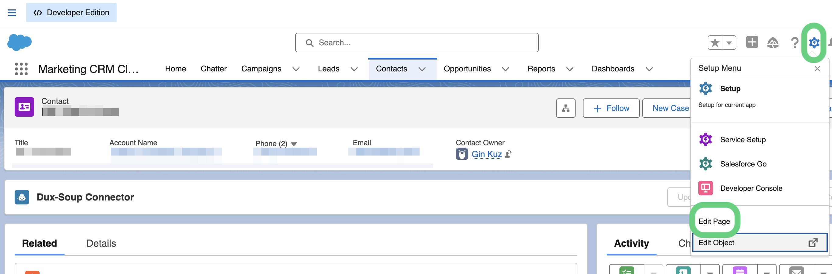Open the Chatter tab
Viewport: 832px width, 274px height.
[x=213, y=69]
